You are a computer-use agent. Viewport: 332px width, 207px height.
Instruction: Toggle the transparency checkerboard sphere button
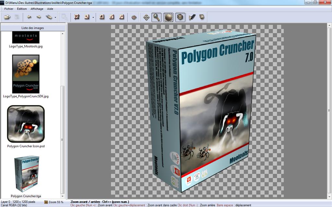point(169,17)
